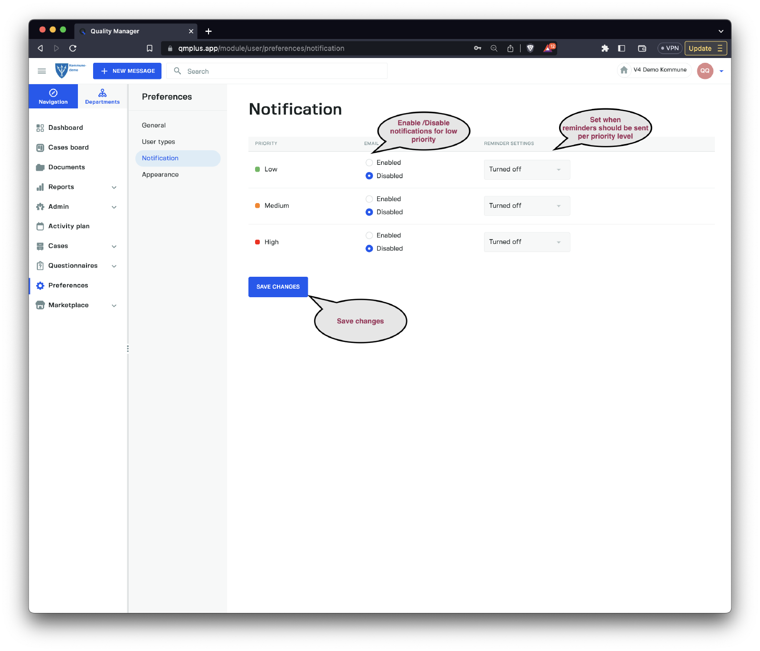Switch to the Departments tab
This screenshot has height=651, width=760.
tap(103, 96)
